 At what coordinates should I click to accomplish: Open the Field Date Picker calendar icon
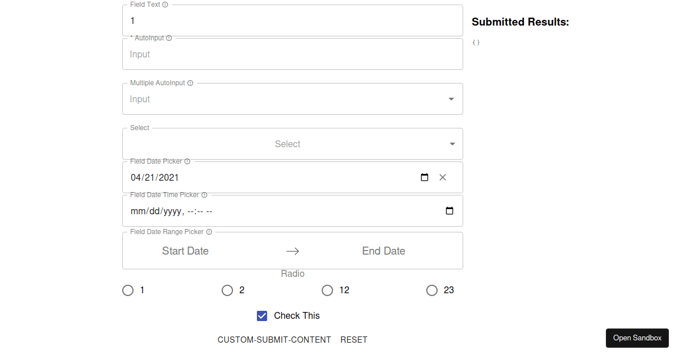pos(425,177)
